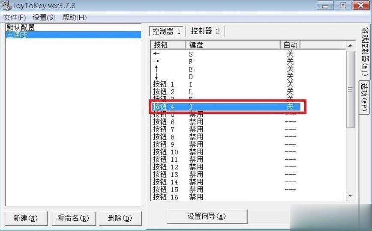Maximize the JoyToKey window
Screen dimensions: 372x231
pos(343,6)
